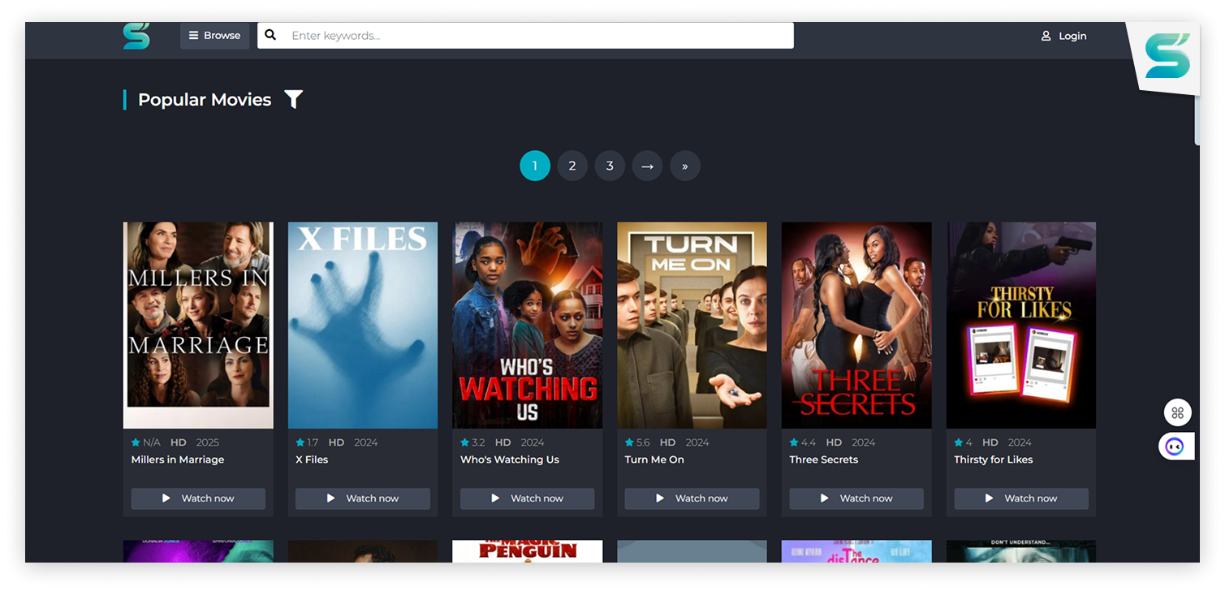Click the magnifying glass search icon
Screen dimensions: 1225x591
coord(270,35)
